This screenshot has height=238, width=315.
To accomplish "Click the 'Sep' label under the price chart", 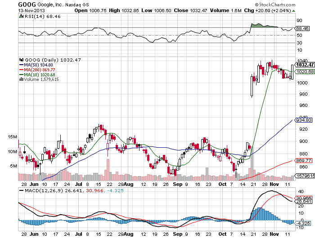I will tap(178, 184).
